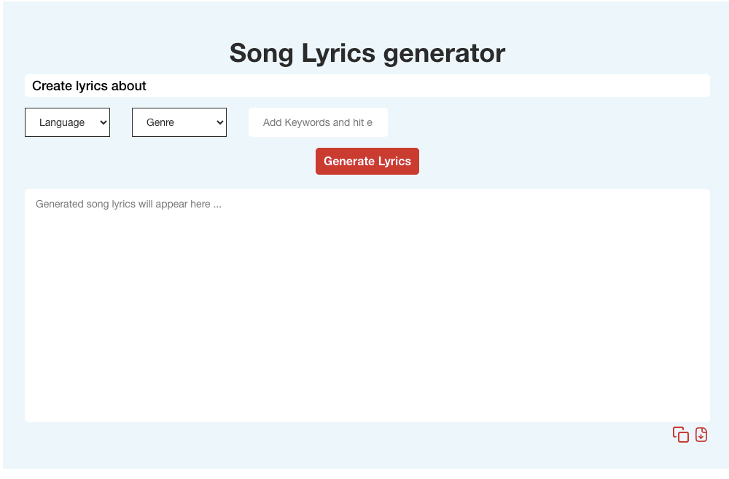The height and width of the screenshot is (479, 729).
Task: Download lyrics using the file download icon
Action: point(701,435)
